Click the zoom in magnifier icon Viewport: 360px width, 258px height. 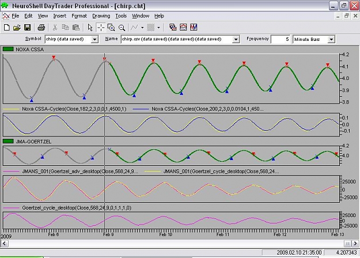click(111, 28)
